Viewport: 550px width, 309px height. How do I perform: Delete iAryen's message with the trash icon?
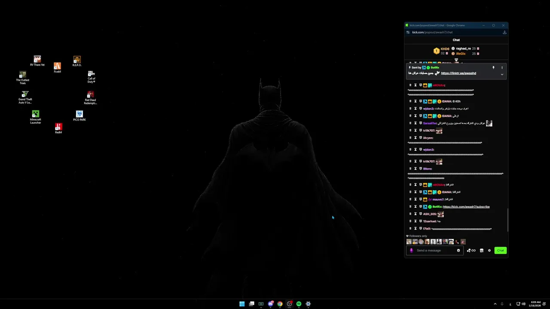[410, 138]
